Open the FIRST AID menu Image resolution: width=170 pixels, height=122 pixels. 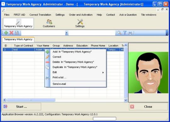point(20,15)
